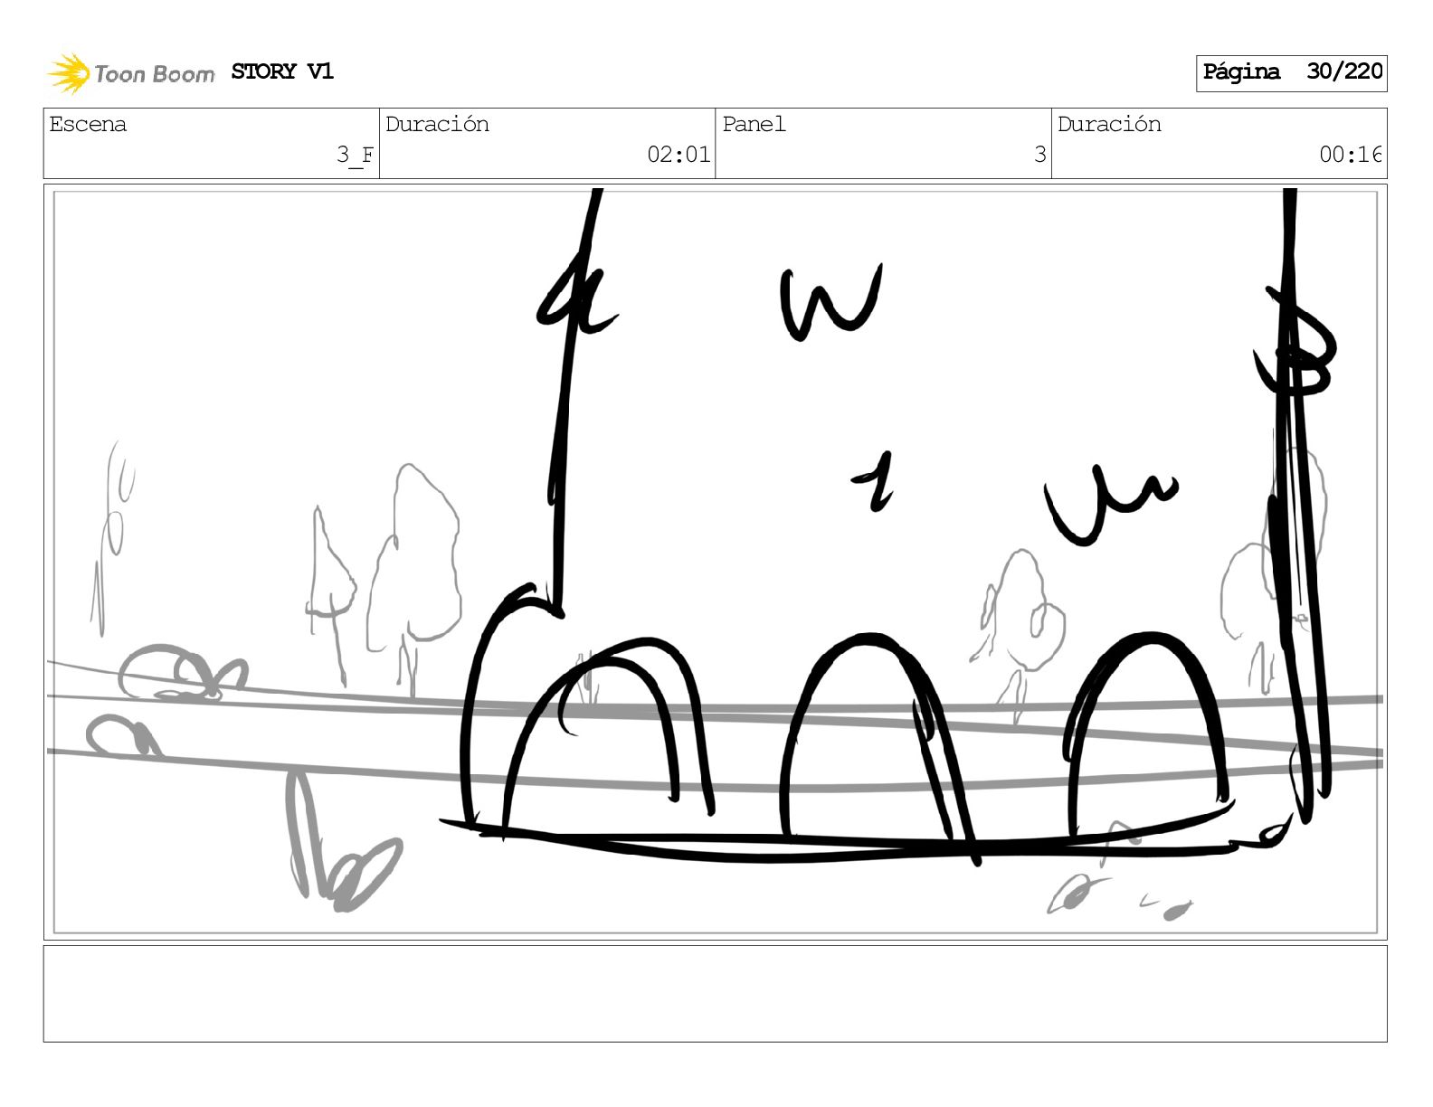Click the Panel label
1433x1107 pixels.
(x=754, y=124)
